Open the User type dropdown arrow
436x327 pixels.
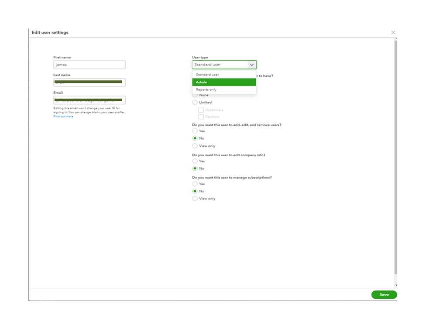[x=252, y=65]
